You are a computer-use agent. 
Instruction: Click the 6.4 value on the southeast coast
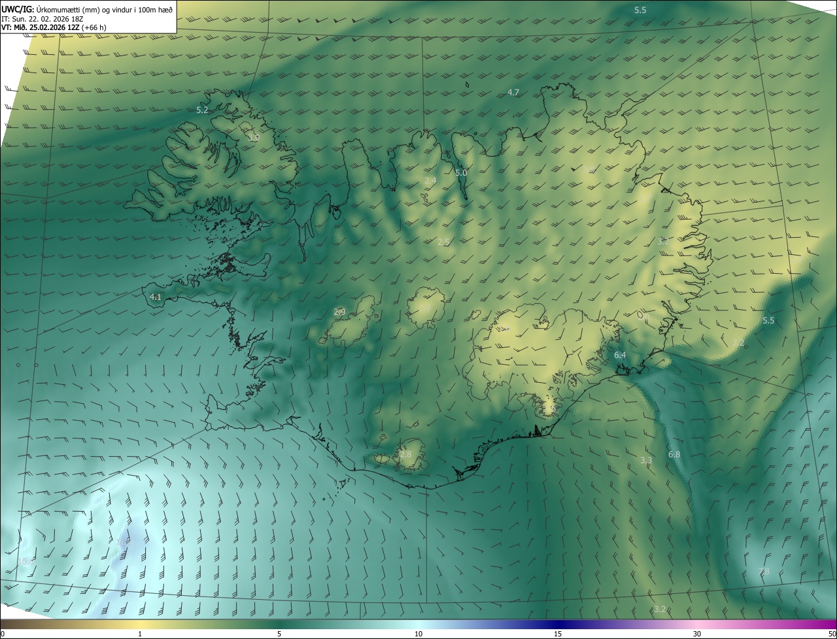pyautogui.click(x=620, y=355)
